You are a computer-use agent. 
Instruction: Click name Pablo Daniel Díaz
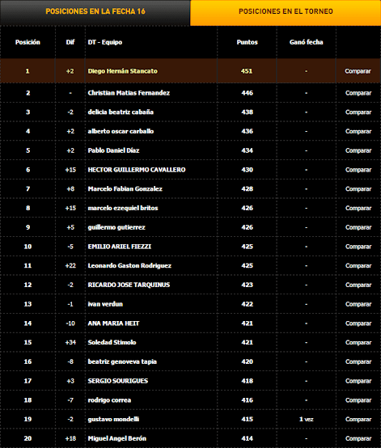pyautogui.click(x=113, y=150)
